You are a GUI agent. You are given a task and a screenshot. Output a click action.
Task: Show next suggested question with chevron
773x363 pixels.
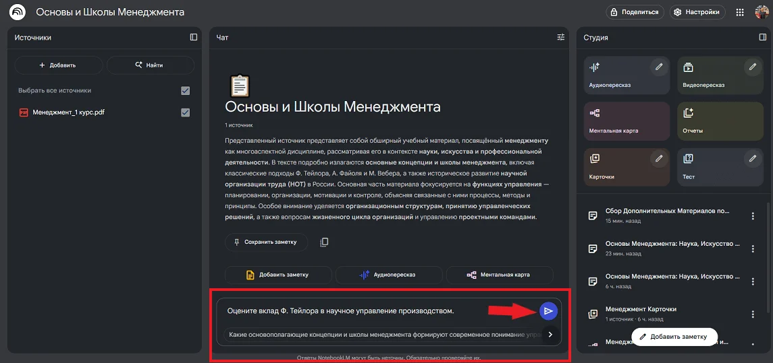click(x=550, y=334)
